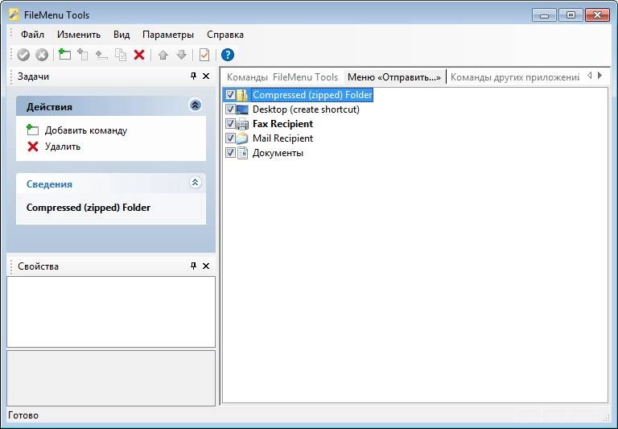The image size is (618, 429).
Task: Click the Действия section header
Action: click(x=111, y=106)
